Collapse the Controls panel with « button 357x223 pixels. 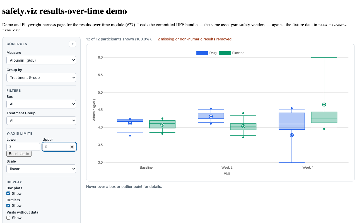(x=73, y=44)
